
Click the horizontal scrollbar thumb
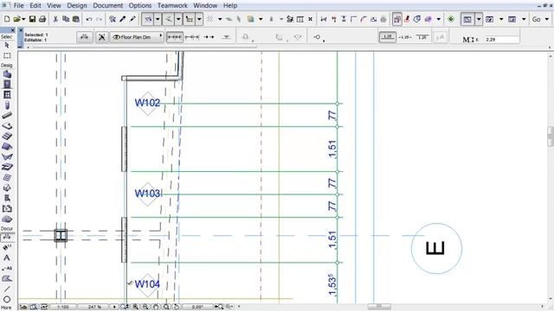(379, 306)
